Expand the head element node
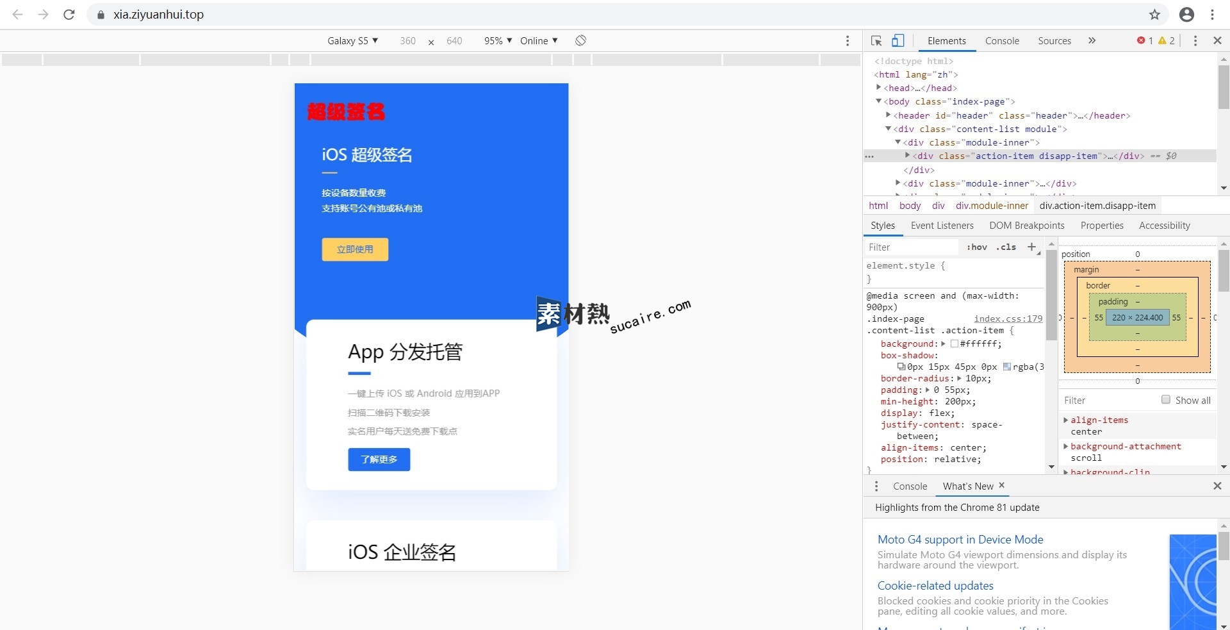 click(879, 87)
